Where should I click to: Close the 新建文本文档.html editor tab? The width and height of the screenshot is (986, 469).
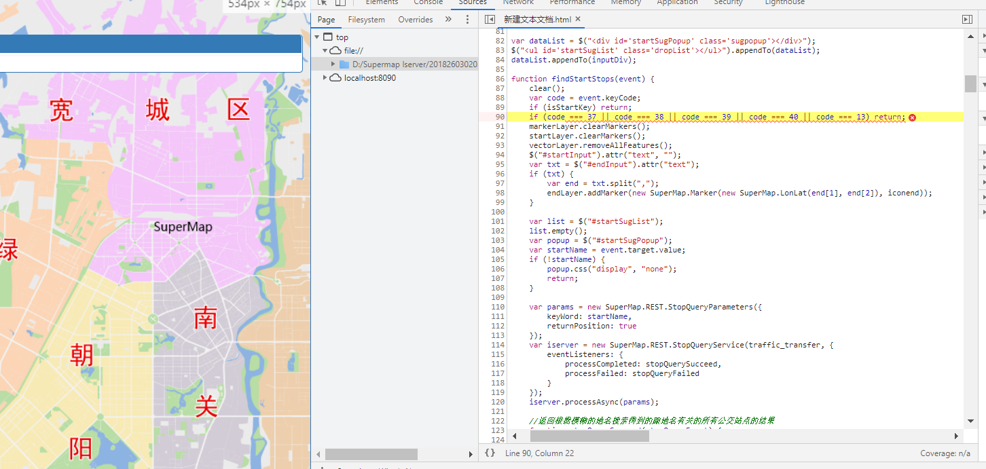coord(578,20)
